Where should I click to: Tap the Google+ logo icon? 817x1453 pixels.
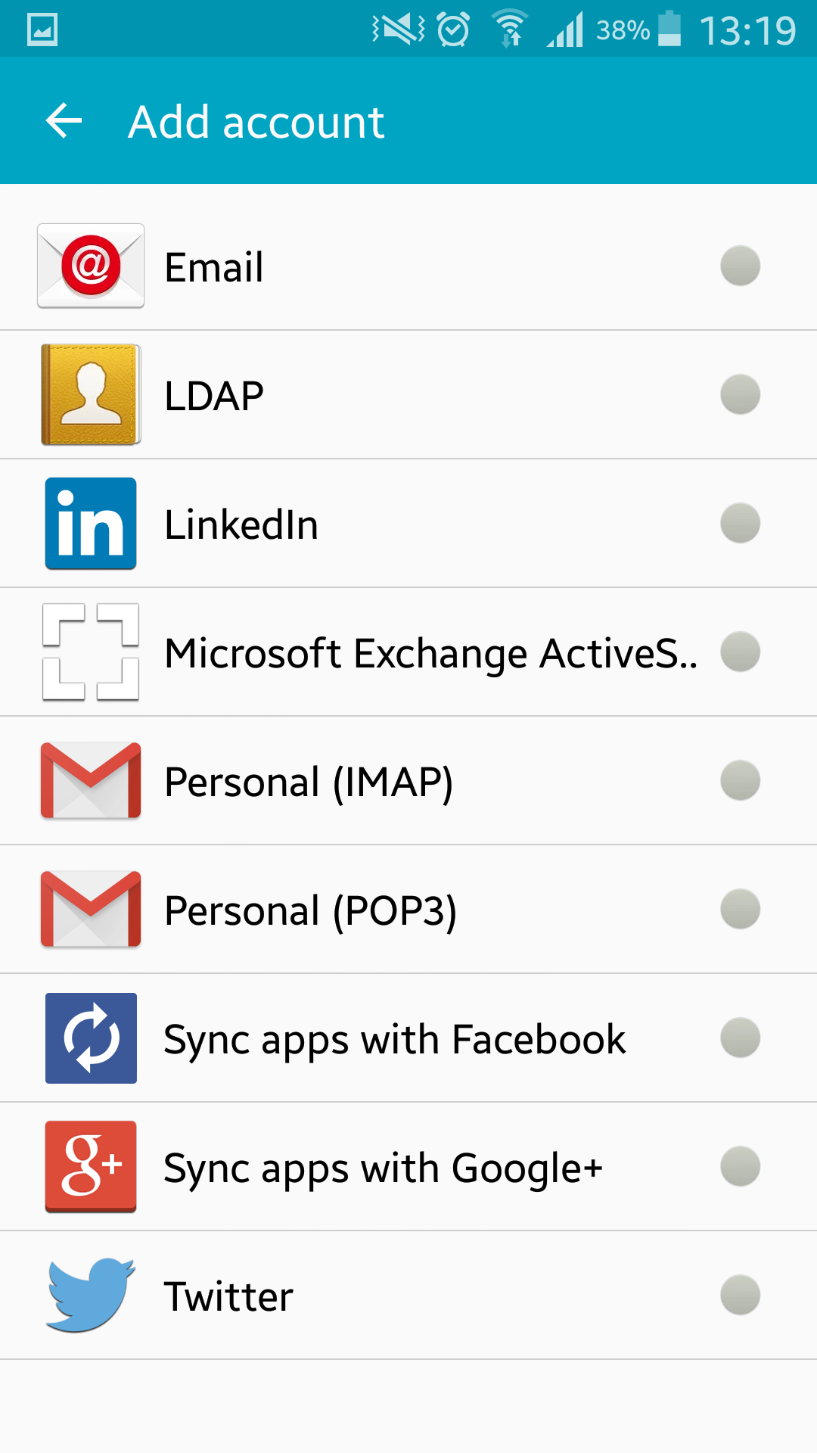tap(91, 1166)
